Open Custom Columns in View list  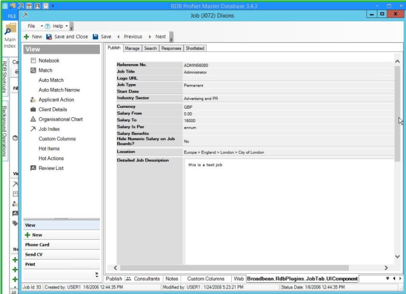pyautogui.click(x=57, y=138)
